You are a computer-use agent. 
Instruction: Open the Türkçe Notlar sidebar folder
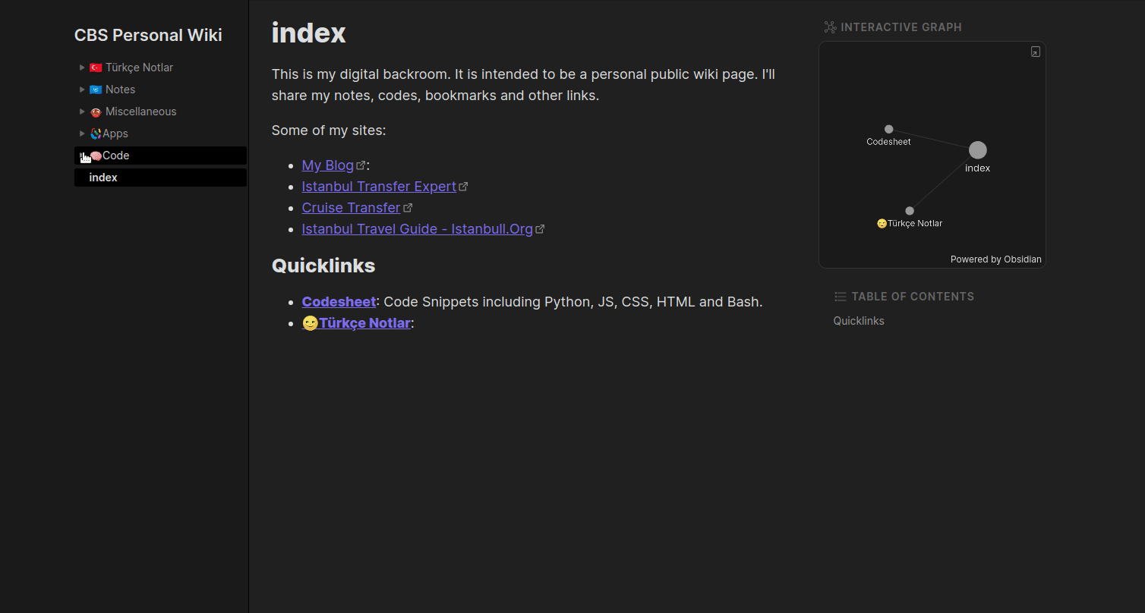click(x=160, y=68)
